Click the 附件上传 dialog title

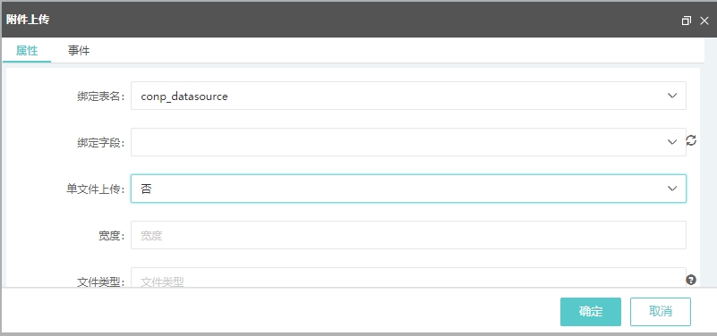pos(28,20)
